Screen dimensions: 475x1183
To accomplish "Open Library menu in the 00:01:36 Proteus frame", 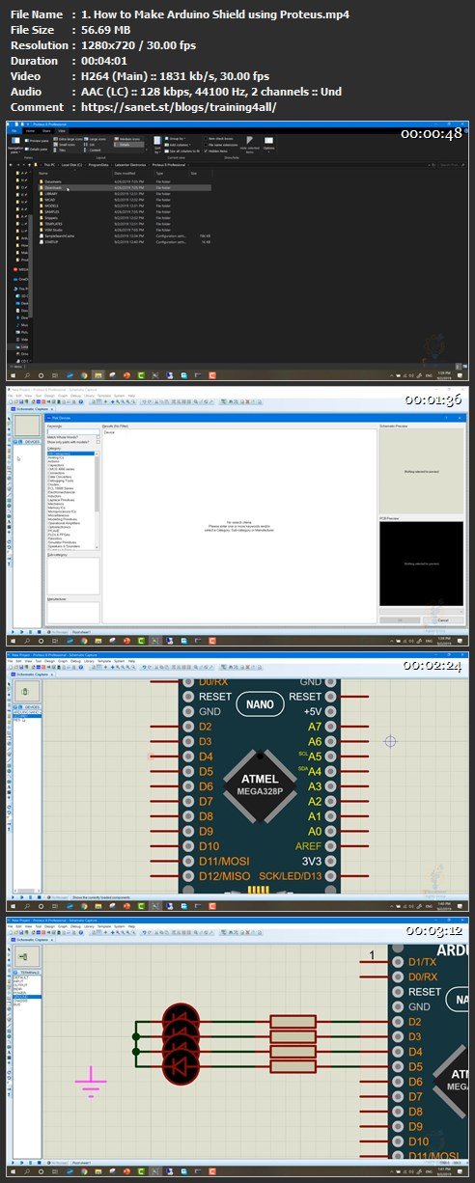I will click(x=89, y=396).
